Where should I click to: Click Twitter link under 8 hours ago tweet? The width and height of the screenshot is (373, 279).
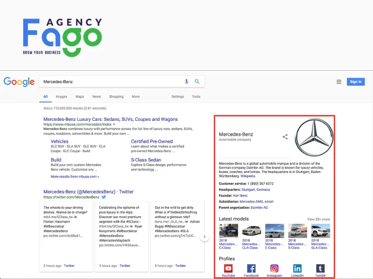click(180, 266)
